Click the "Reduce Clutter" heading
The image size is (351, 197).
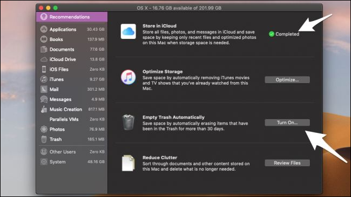[160, 158]
